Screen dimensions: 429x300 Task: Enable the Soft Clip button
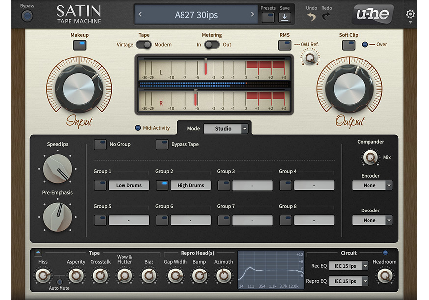click(x=348, y=45)
